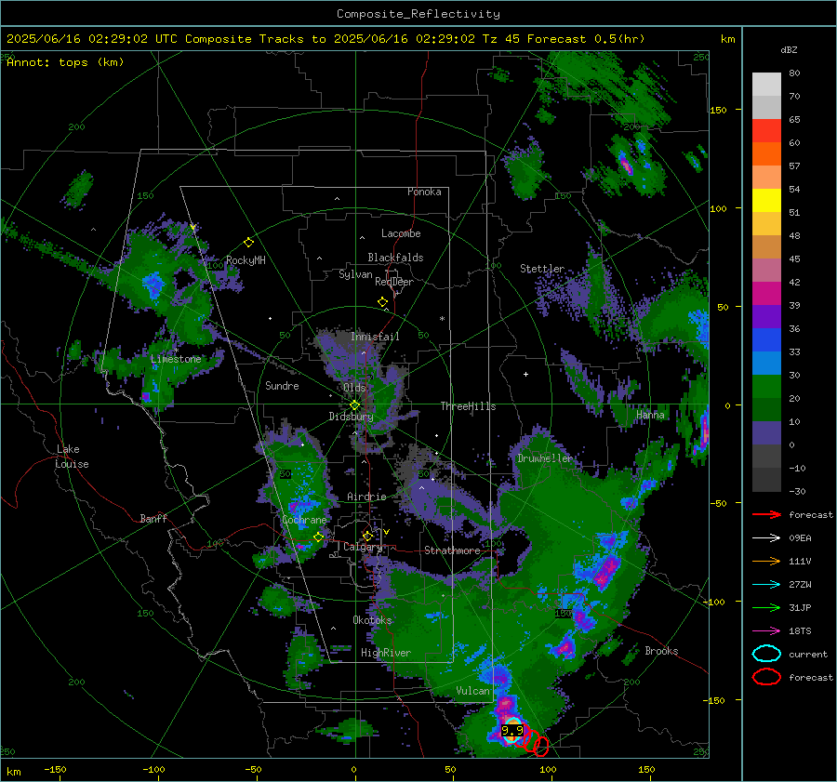The height and width of the screenshot is (782, 837).
Task: Click the magenta swatch between 42 and 39 dBZ
Action: click(766, 294)
